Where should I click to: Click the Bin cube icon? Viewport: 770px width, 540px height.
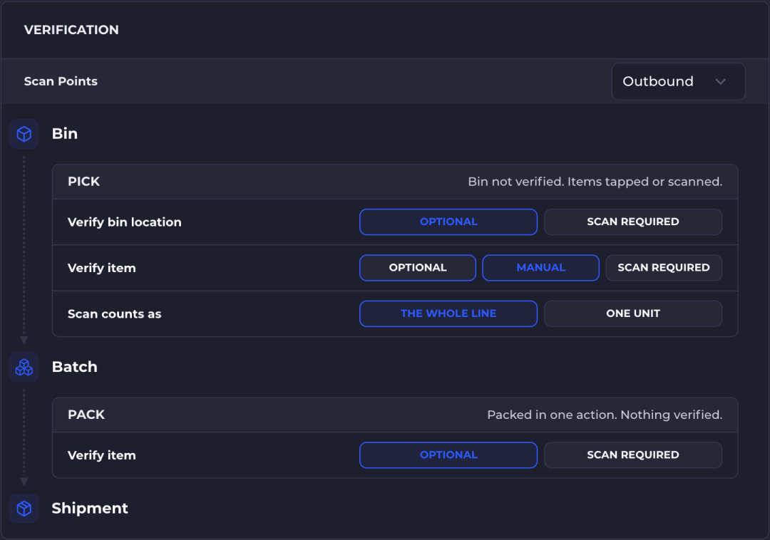[24, 134]
